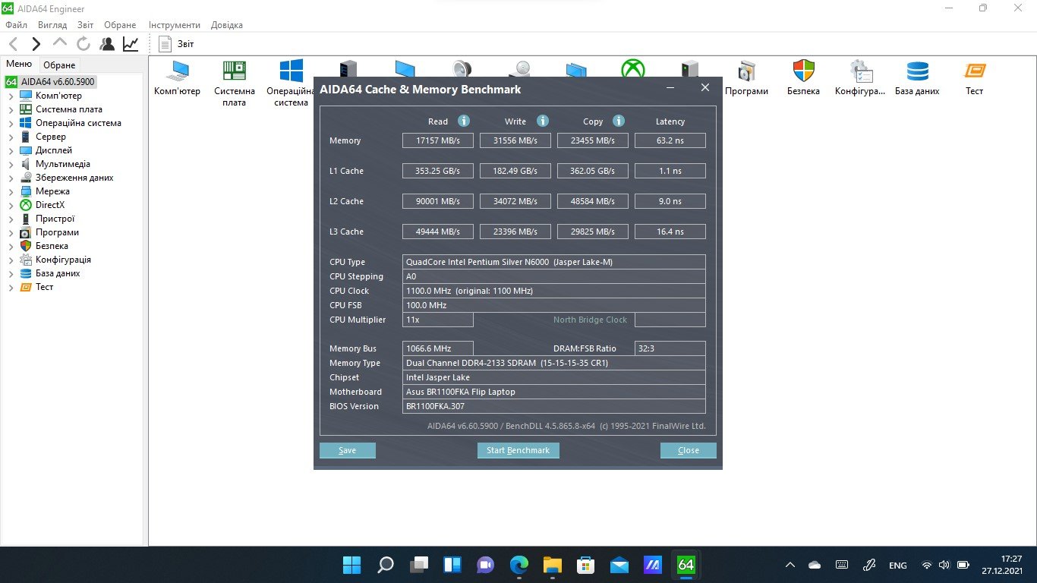1037x583 pixels.
Task: Select Пристрої in the sidebar tree
Action: [x=55, y=219]
